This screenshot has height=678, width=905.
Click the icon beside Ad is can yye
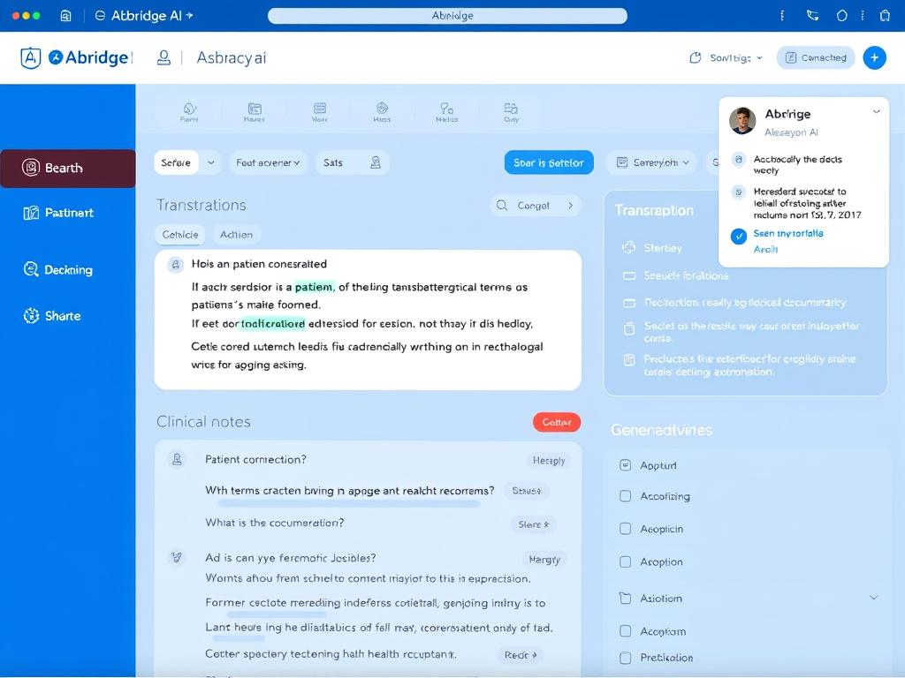(x=177, y=558)
